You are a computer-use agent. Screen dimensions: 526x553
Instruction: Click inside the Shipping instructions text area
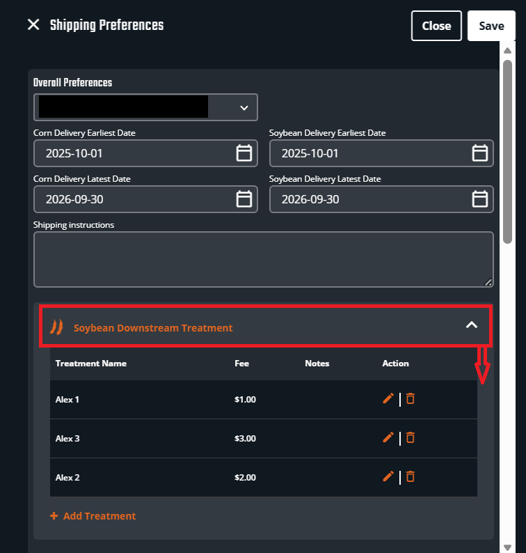point(264,259)
